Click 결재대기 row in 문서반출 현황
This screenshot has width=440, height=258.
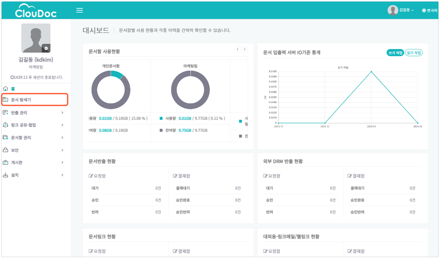(x=208, y=188)
